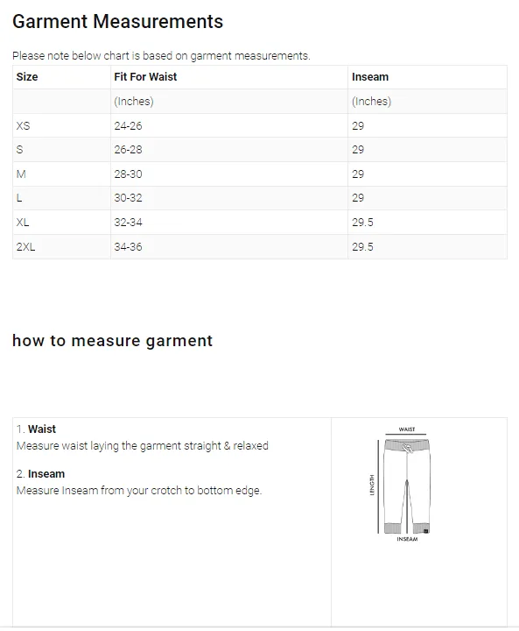Select the 24-26 waist measurement cell

click(x=128, y=125)
